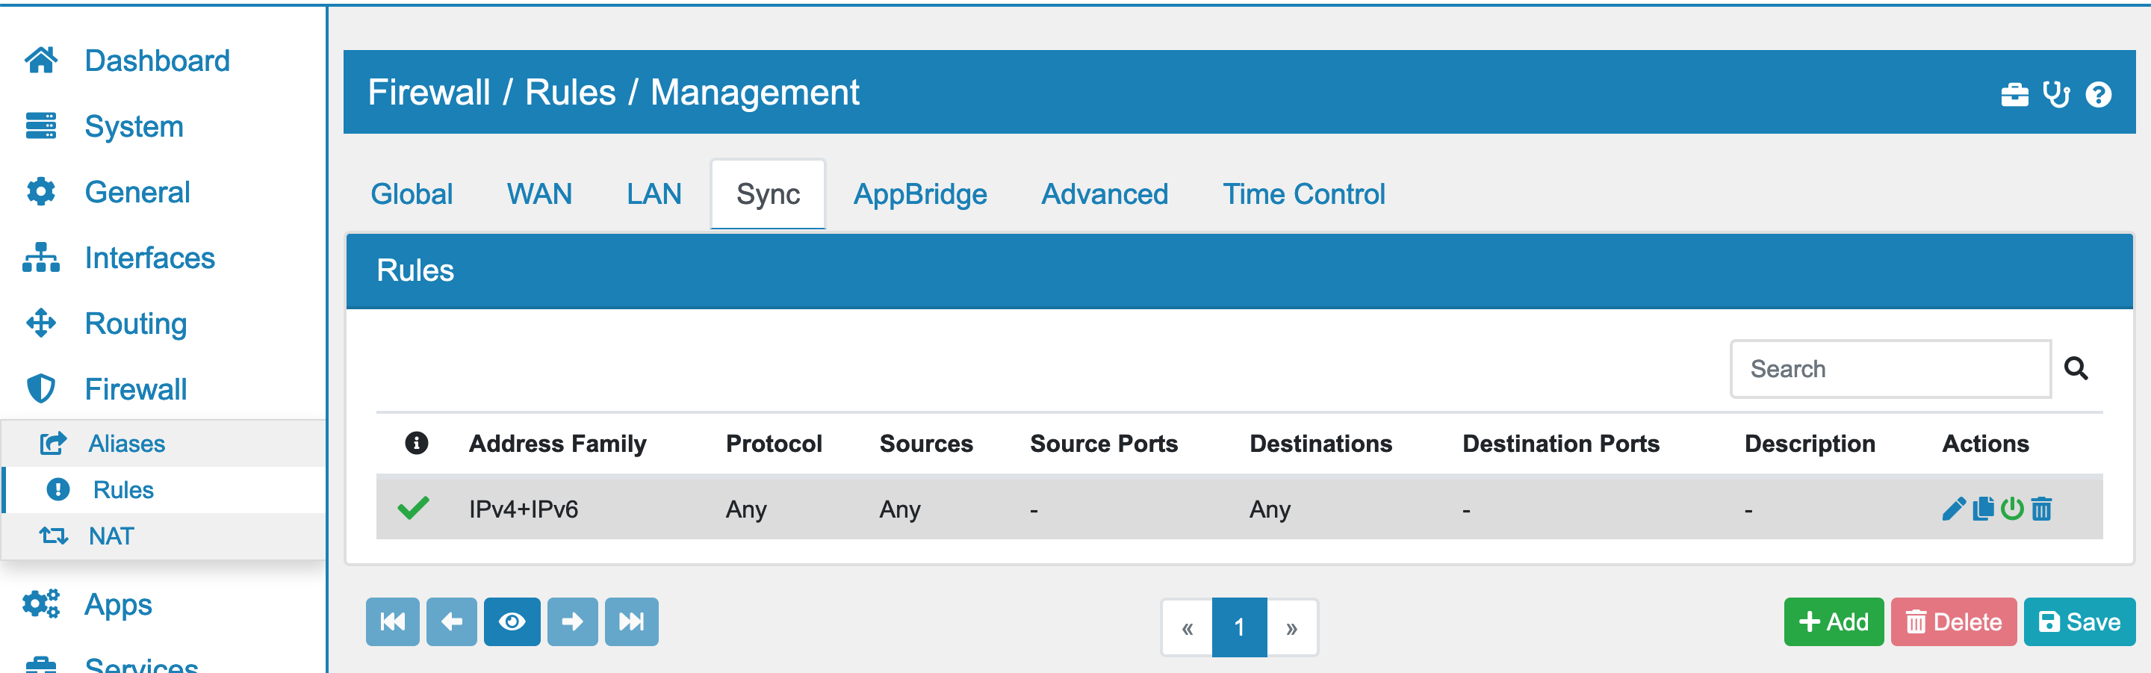2151x673 pixels.
Task: Click the Firewall shield icon
Action: coord(41,388)
